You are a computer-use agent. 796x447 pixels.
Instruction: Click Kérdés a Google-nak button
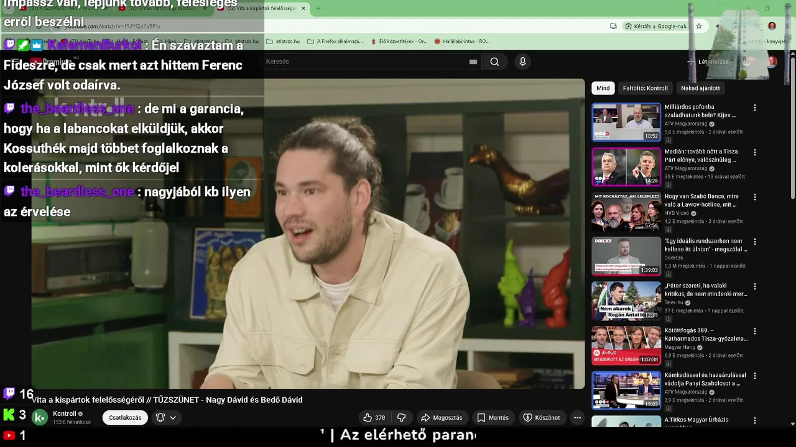(x=656, y=26)
